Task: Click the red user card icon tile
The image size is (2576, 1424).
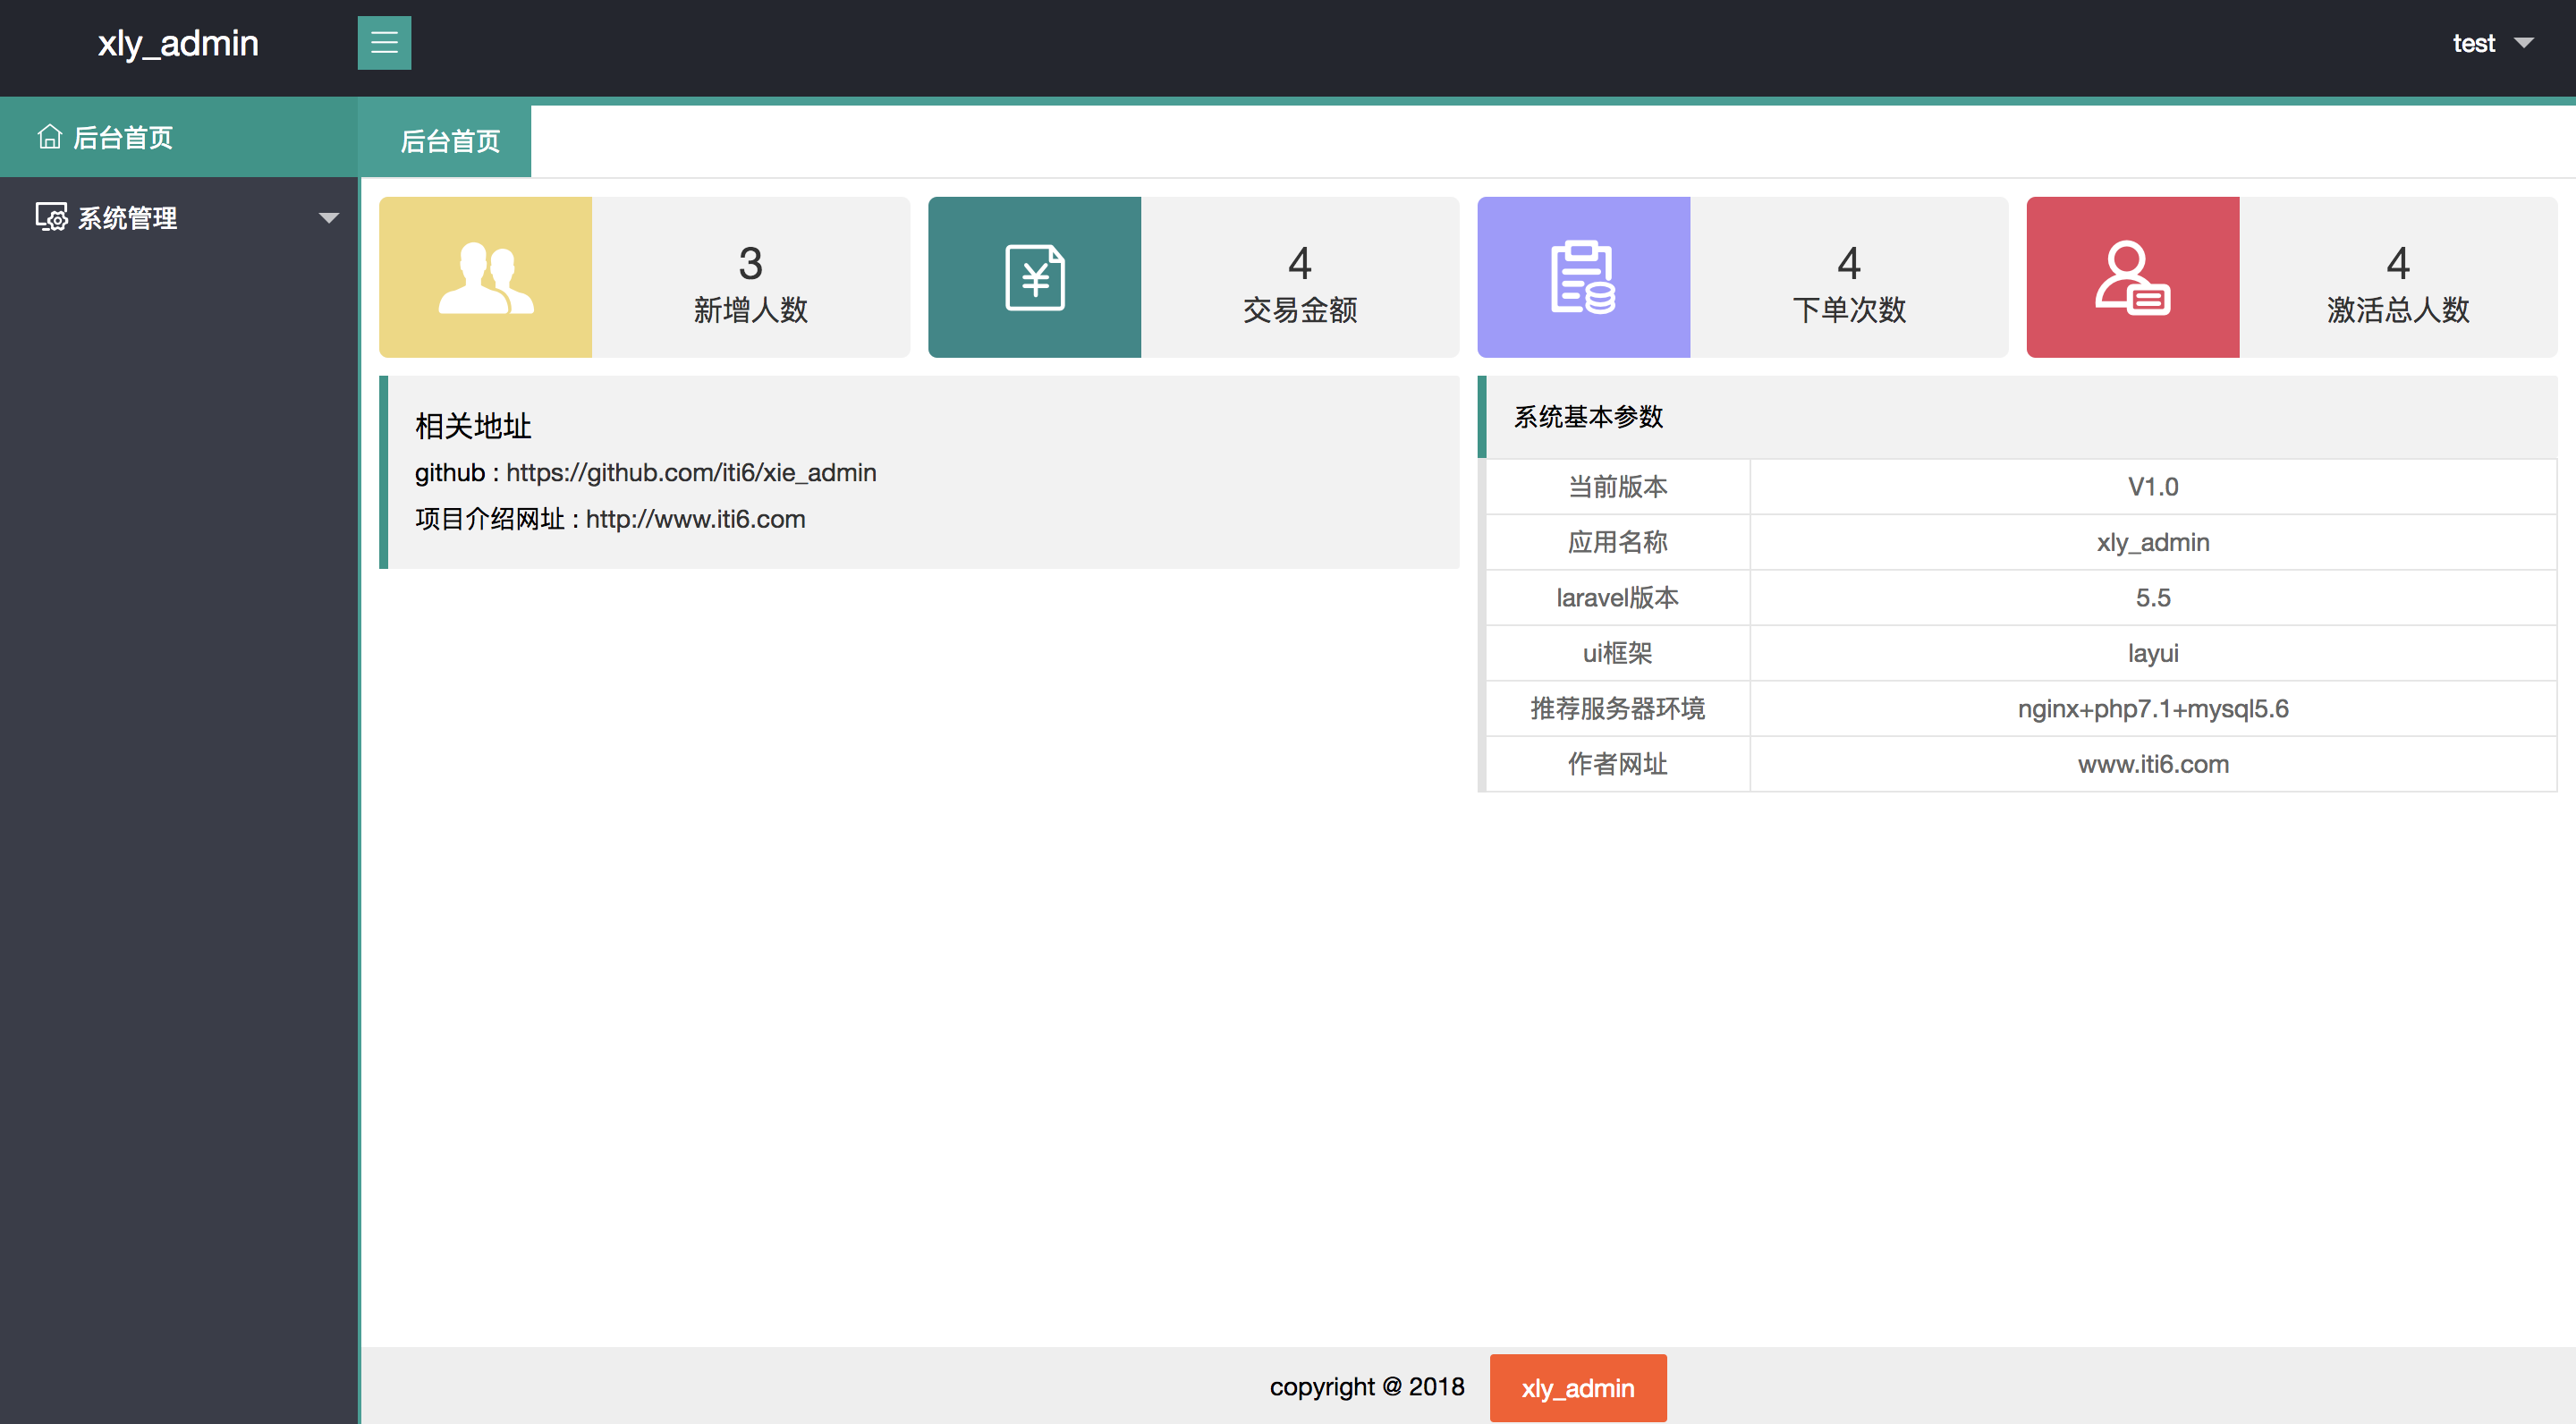Action: click(x=2132, y=277)
